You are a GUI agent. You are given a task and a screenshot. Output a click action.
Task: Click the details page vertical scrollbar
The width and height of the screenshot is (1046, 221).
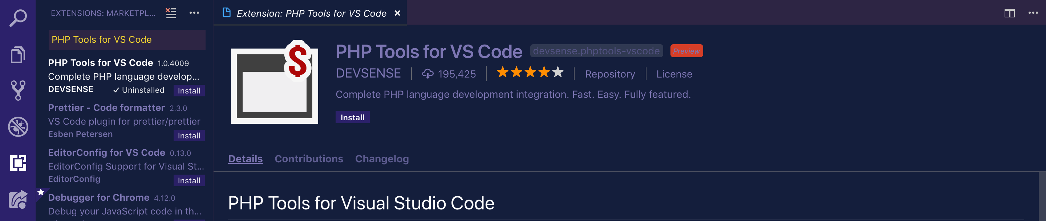click(1042, 196)
